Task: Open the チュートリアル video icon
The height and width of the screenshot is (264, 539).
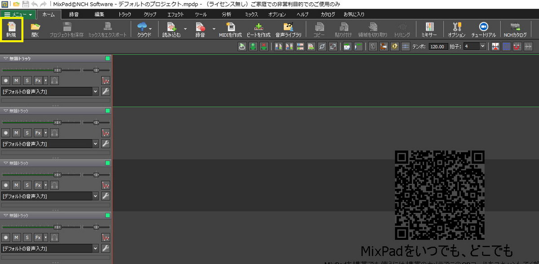Action: coord(483,30)
